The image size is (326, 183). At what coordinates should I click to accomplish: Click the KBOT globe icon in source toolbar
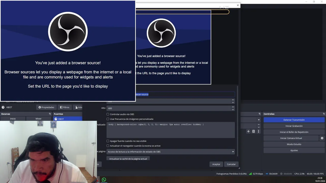tap(3, 107)
